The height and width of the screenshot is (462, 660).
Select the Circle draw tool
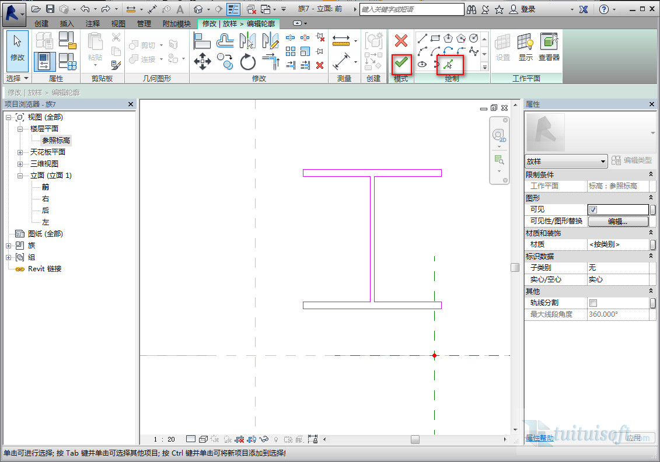pos(473,38)
